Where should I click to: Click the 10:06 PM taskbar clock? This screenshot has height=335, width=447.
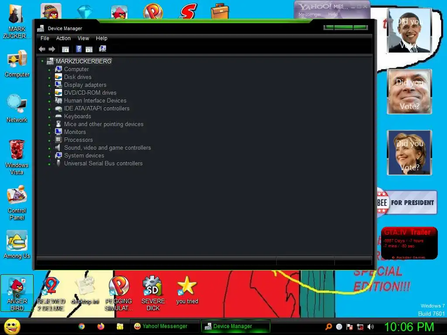[x=409, y=327]
